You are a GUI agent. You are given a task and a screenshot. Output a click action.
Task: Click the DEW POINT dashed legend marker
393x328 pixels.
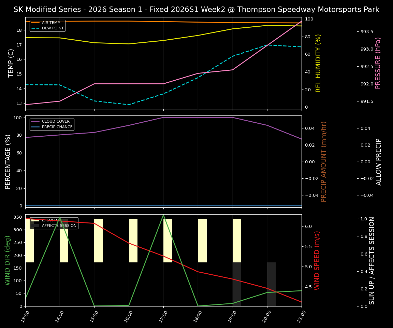35,28
